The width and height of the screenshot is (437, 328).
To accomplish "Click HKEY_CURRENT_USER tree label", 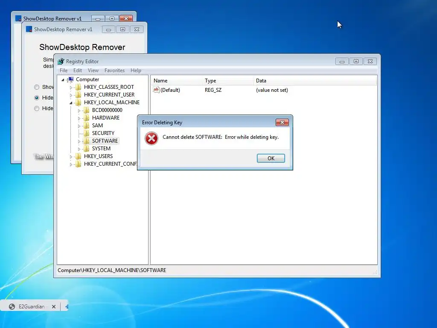I will pos(109,95).
